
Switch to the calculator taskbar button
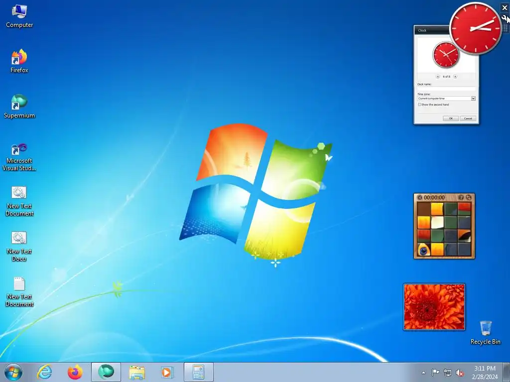click(x=199, y=372)
